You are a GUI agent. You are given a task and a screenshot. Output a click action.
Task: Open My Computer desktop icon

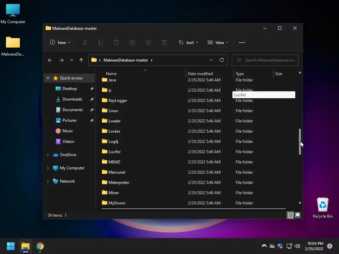pyautogui.click(x=13, y=14)
